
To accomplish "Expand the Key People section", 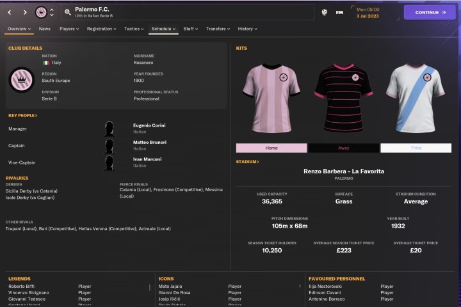I will tap(22, 116).
